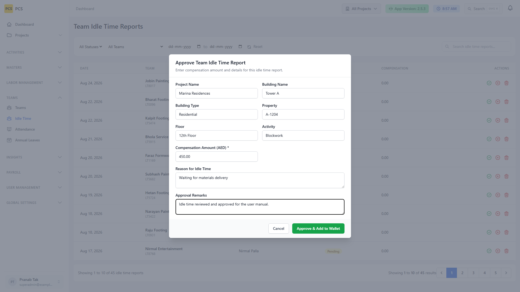Open the global Search Ctrl K box

click(x=483, y=9)
